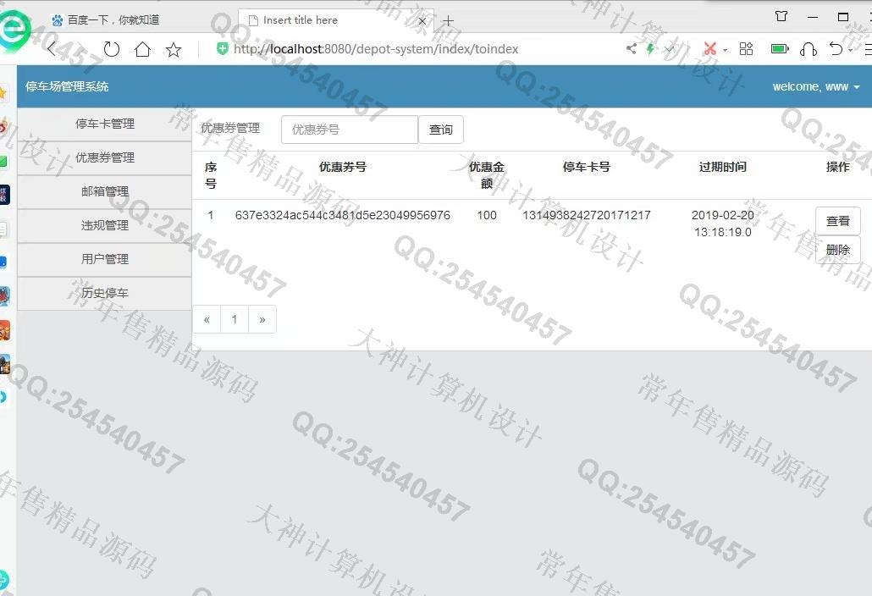Click the 停车卡号 column header
The height and width of the screenshot is (596, 872).
586,167
